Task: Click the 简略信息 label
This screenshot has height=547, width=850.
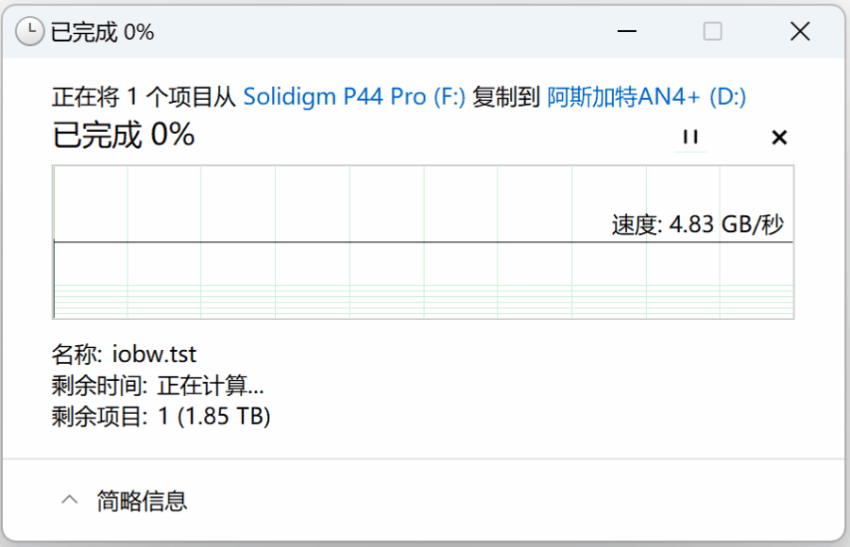Action: pyautogui.click(x=142, y=501)
